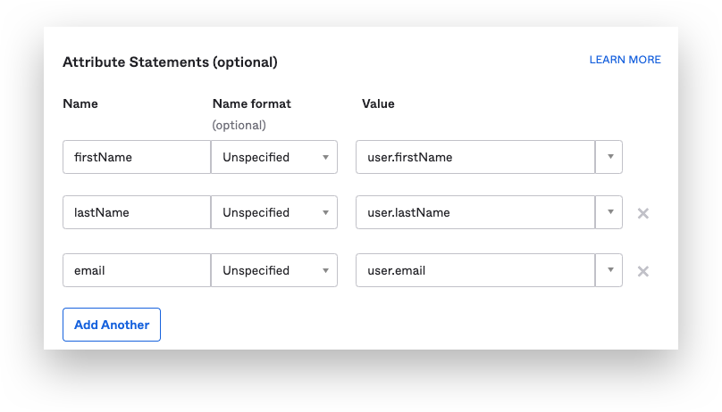Click into the user.firstName value field
722x412 pixels.
click(474, 157)
